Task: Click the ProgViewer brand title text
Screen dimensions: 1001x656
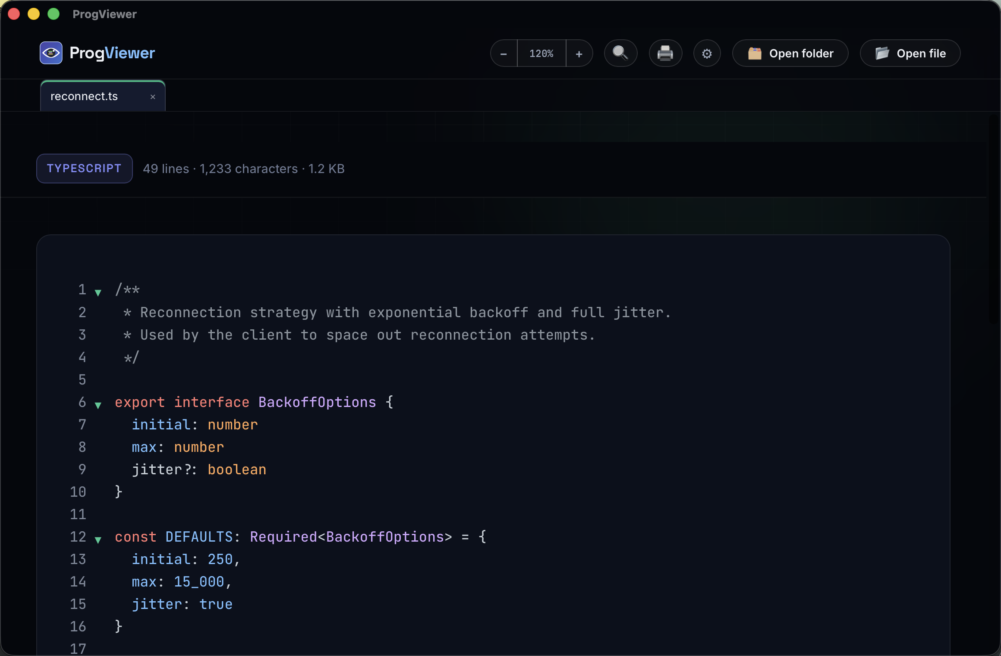Action: point(112,53)
